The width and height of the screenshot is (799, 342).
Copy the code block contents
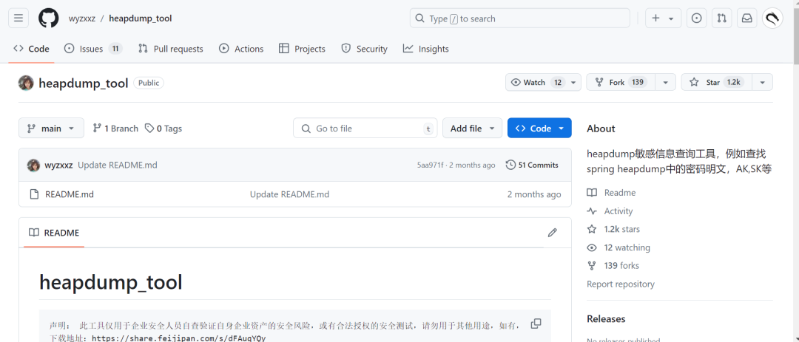(536, 324)
